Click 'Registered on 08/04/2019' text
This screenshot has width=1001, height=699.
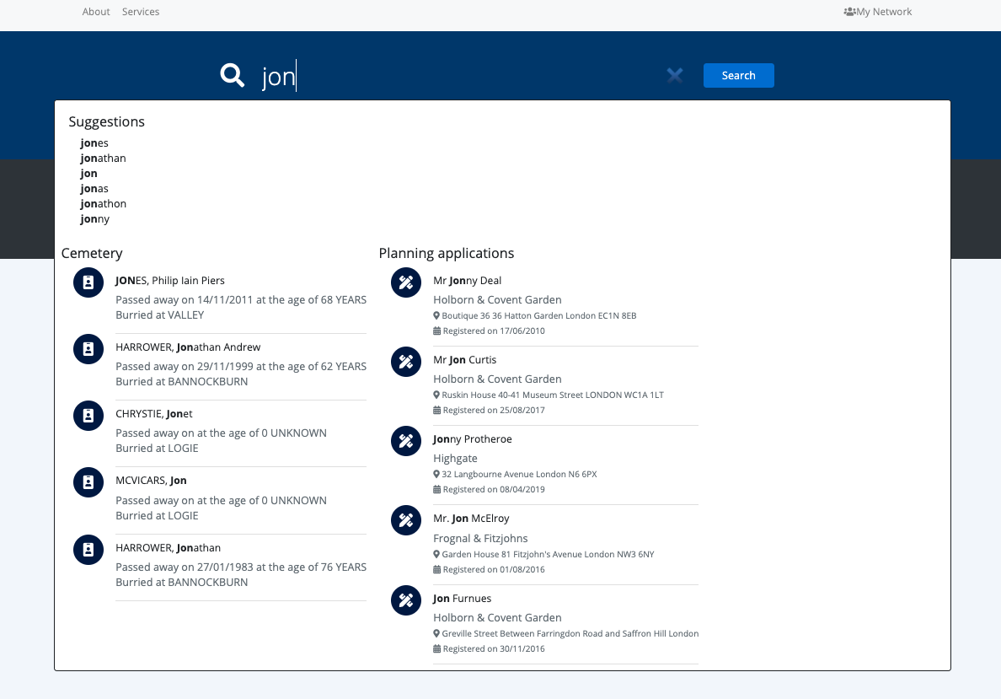(494, 489)
